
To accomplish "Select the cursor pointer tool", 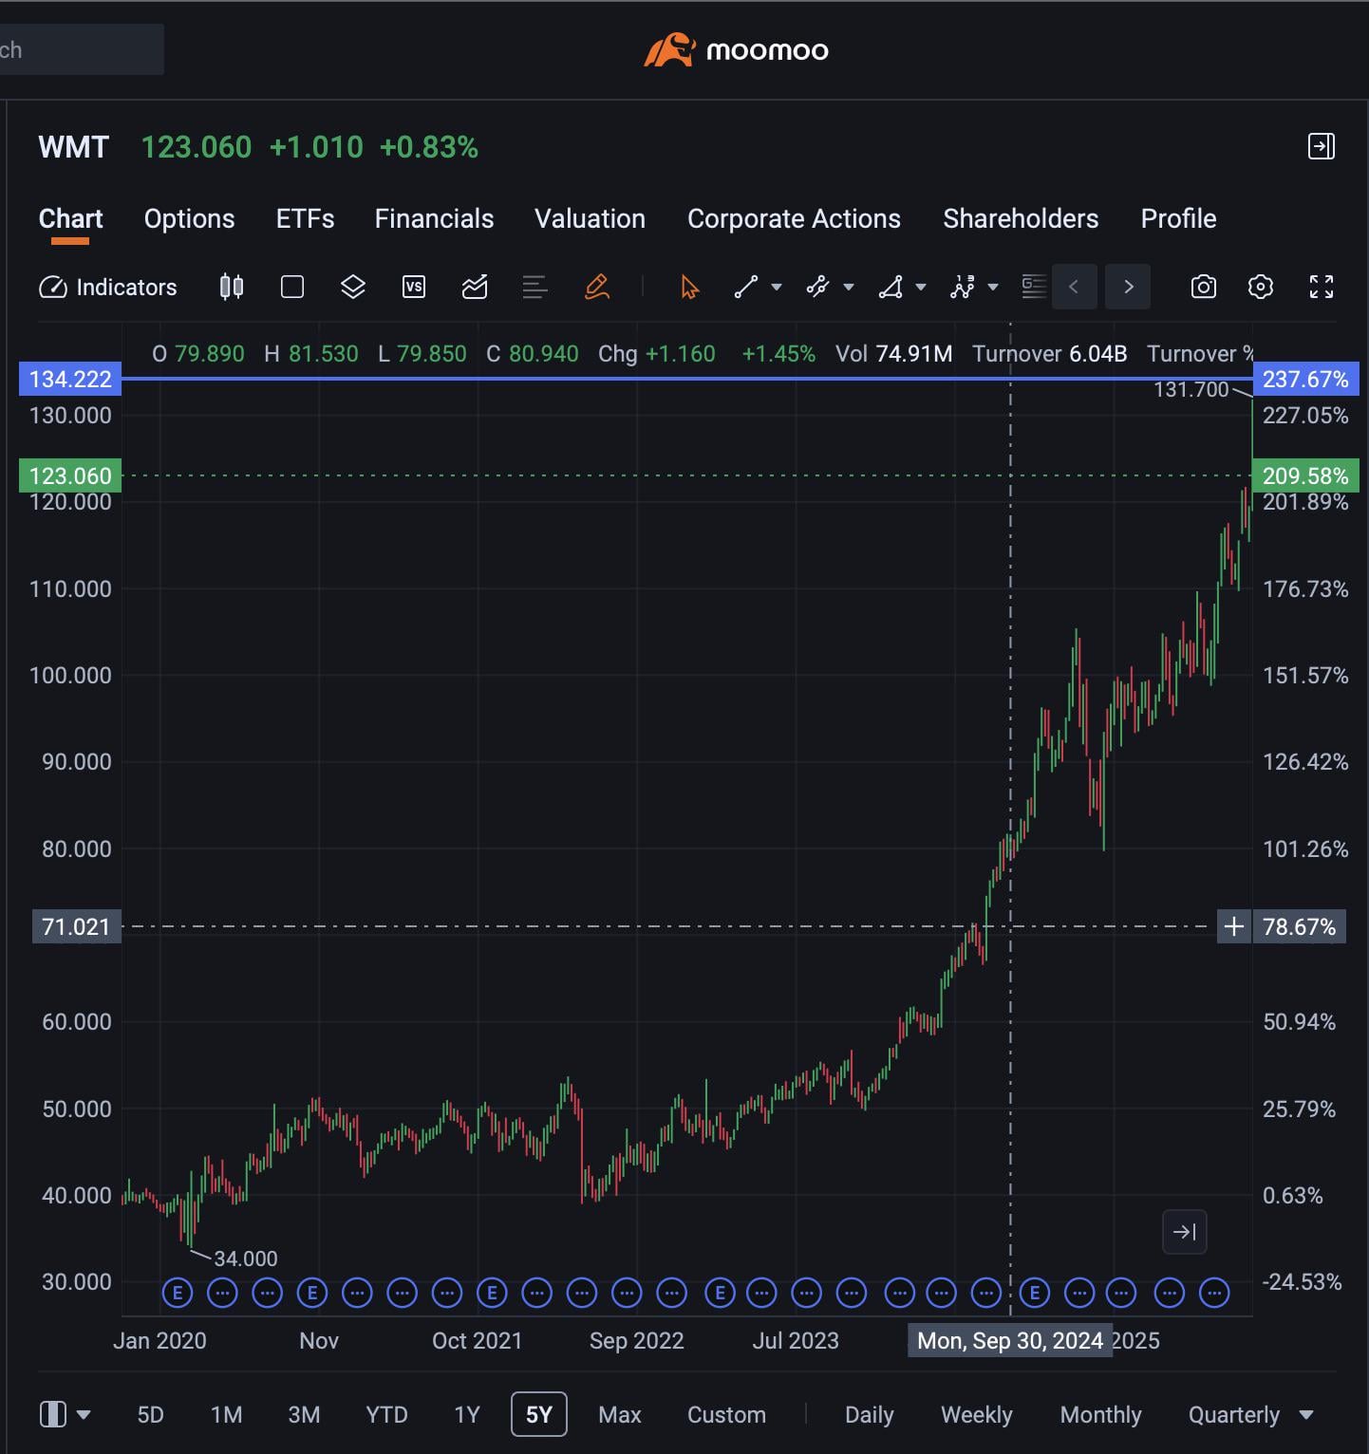I will (x=689, y=287).
